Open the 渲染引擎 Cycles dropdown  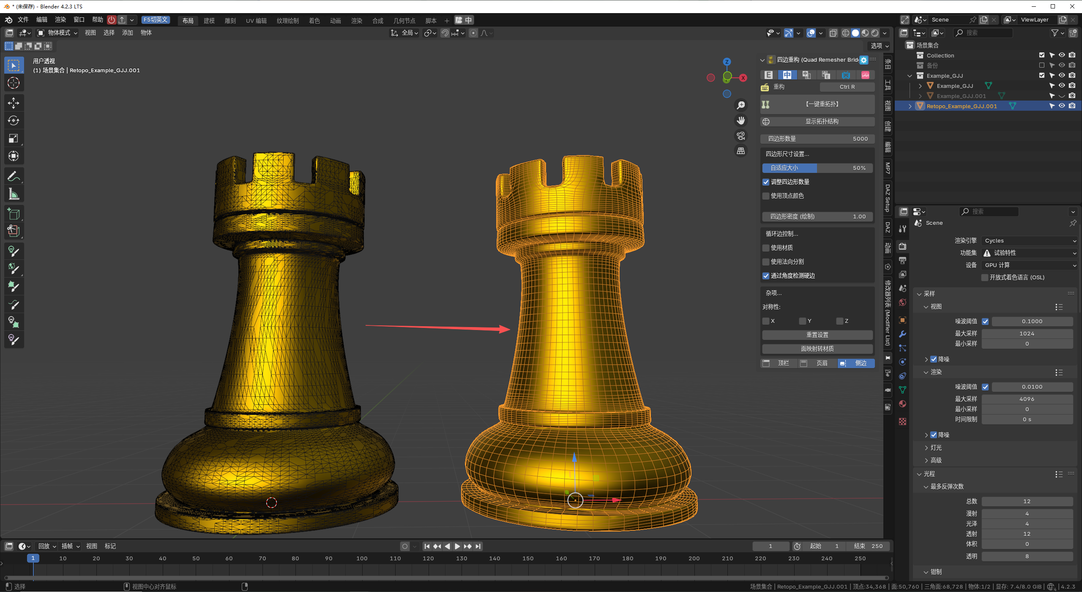coord(1030,241)
